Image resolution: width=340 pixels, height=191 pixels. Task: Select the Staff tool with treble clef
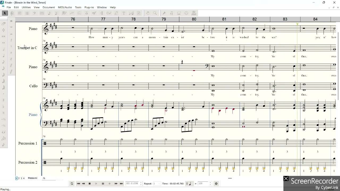(12, 13)
